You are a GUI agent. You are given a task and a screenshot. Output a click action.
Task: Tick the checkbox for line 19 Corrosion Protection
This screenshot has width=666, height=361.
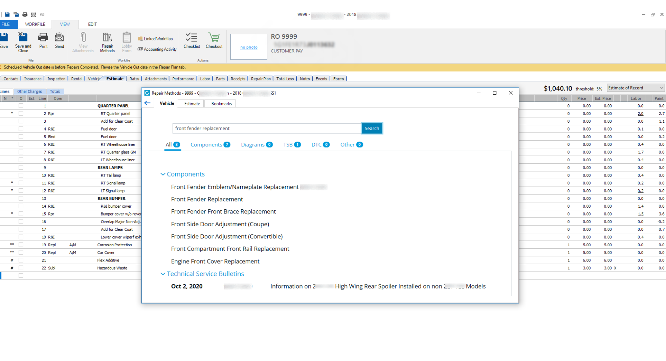[21, 245]
